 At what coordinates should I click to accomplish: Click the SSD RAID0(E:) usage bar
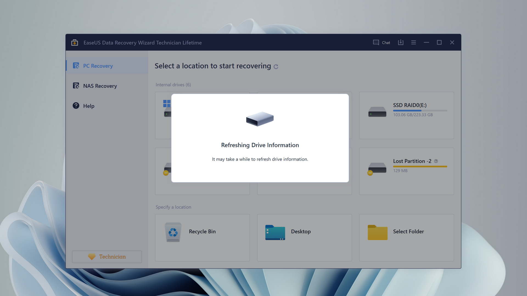coord(420,110)
